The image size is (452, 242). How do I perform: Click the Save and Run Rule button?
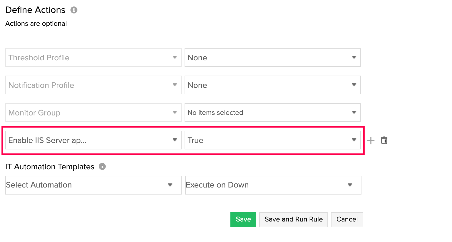(293, 219)
